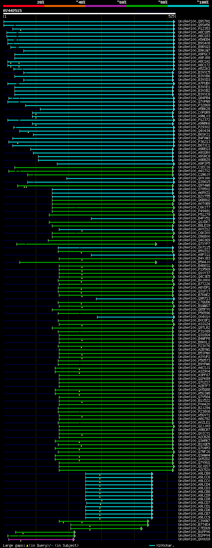Click the red 20% identity legend segment
The height and width of the screenshot is (548, 212).
tap(24, 6)
